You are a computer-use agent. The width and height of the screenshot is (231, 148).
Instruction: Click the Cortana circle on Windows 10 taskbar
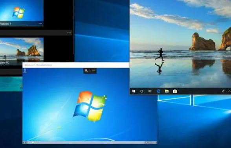[142, 91]
